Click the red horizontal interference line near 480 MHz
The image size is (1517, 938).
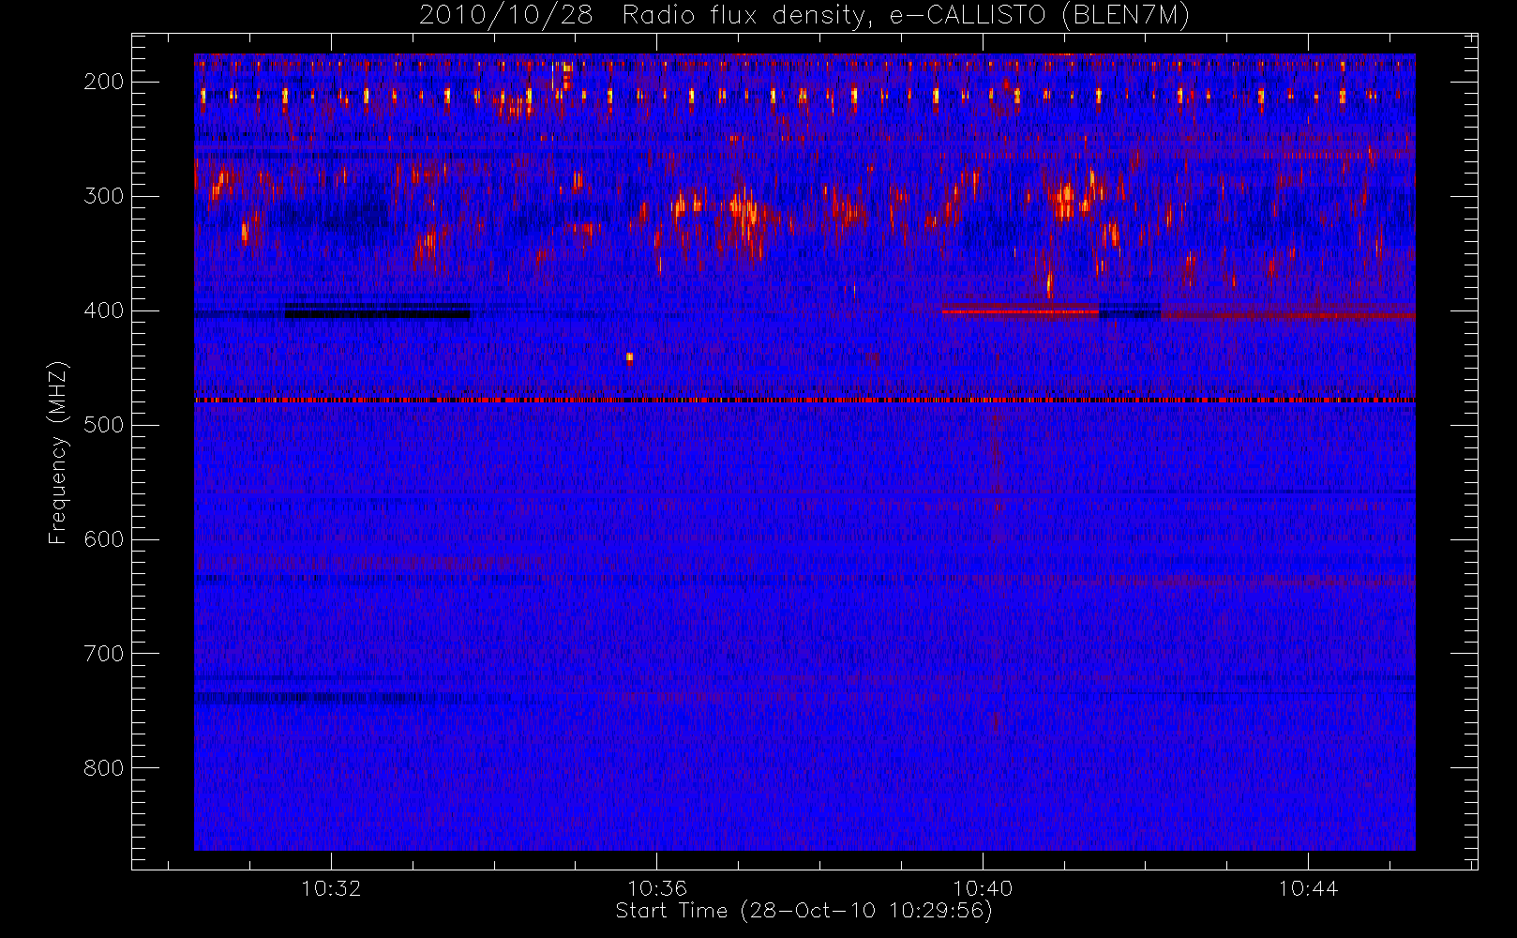tap(804, 401)
